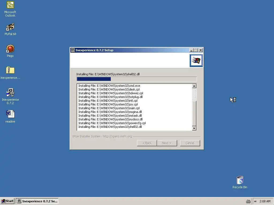Click the 2:08 AM system clock
The height and width of the screenshot is (205, 274).
[265, 201]
